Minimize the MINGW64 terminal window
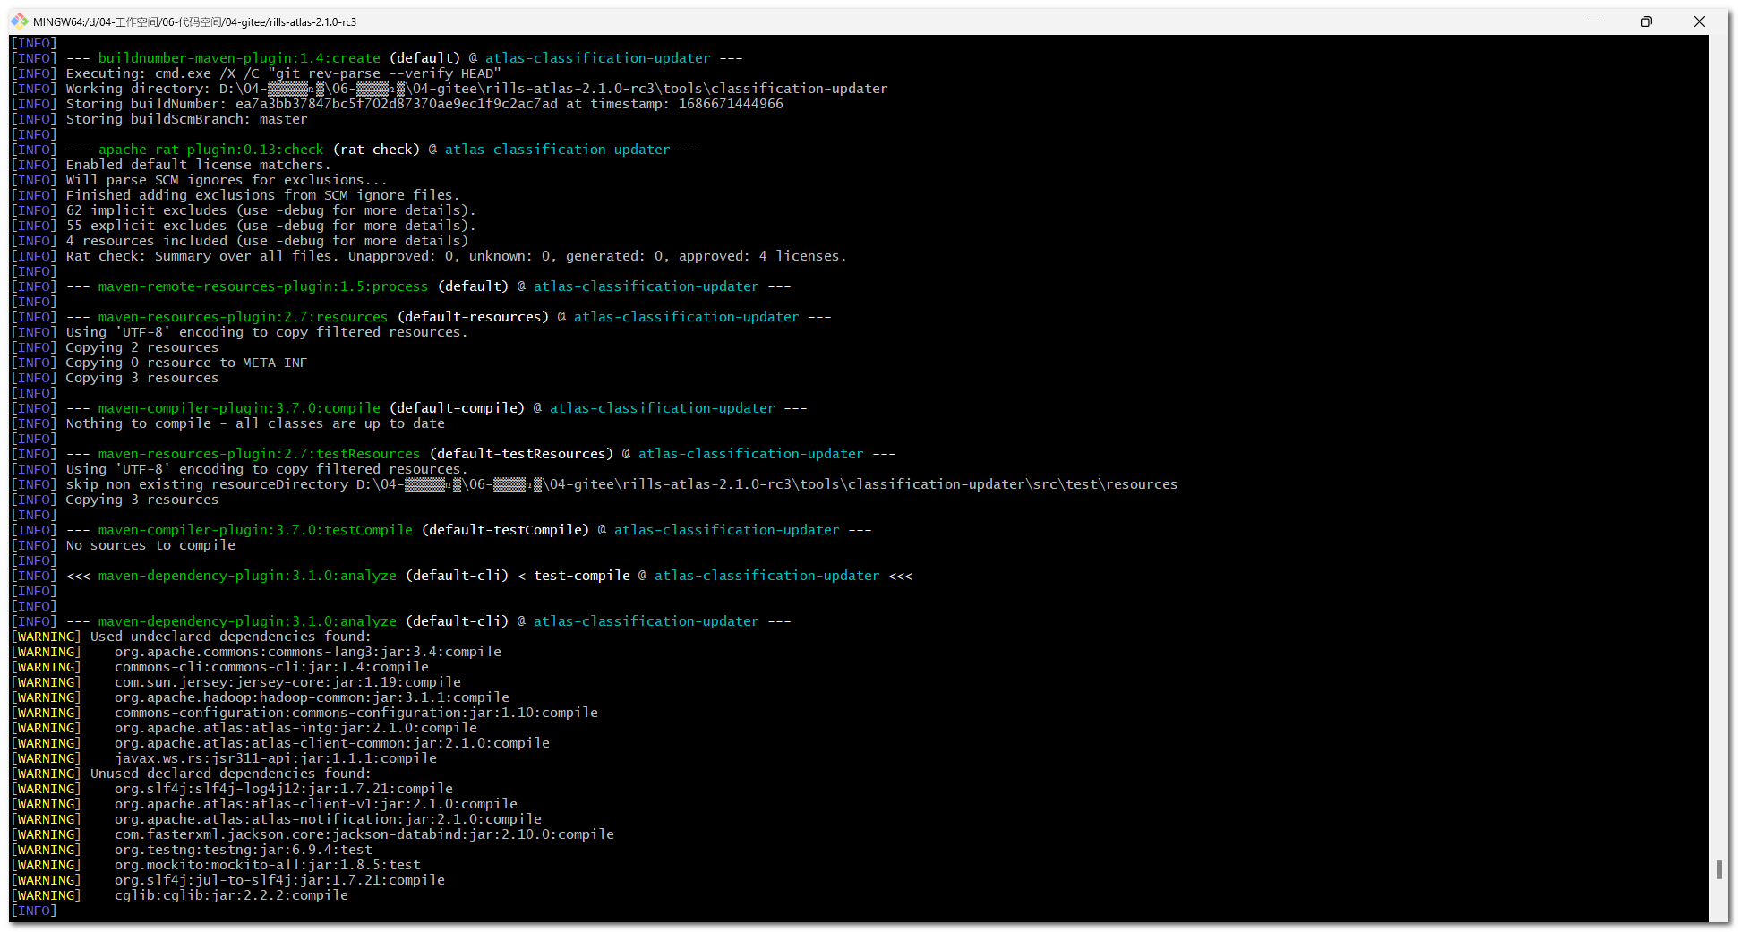This screenshot has width=1738, height=932. pyautogui.click(x=1595, y=21)
